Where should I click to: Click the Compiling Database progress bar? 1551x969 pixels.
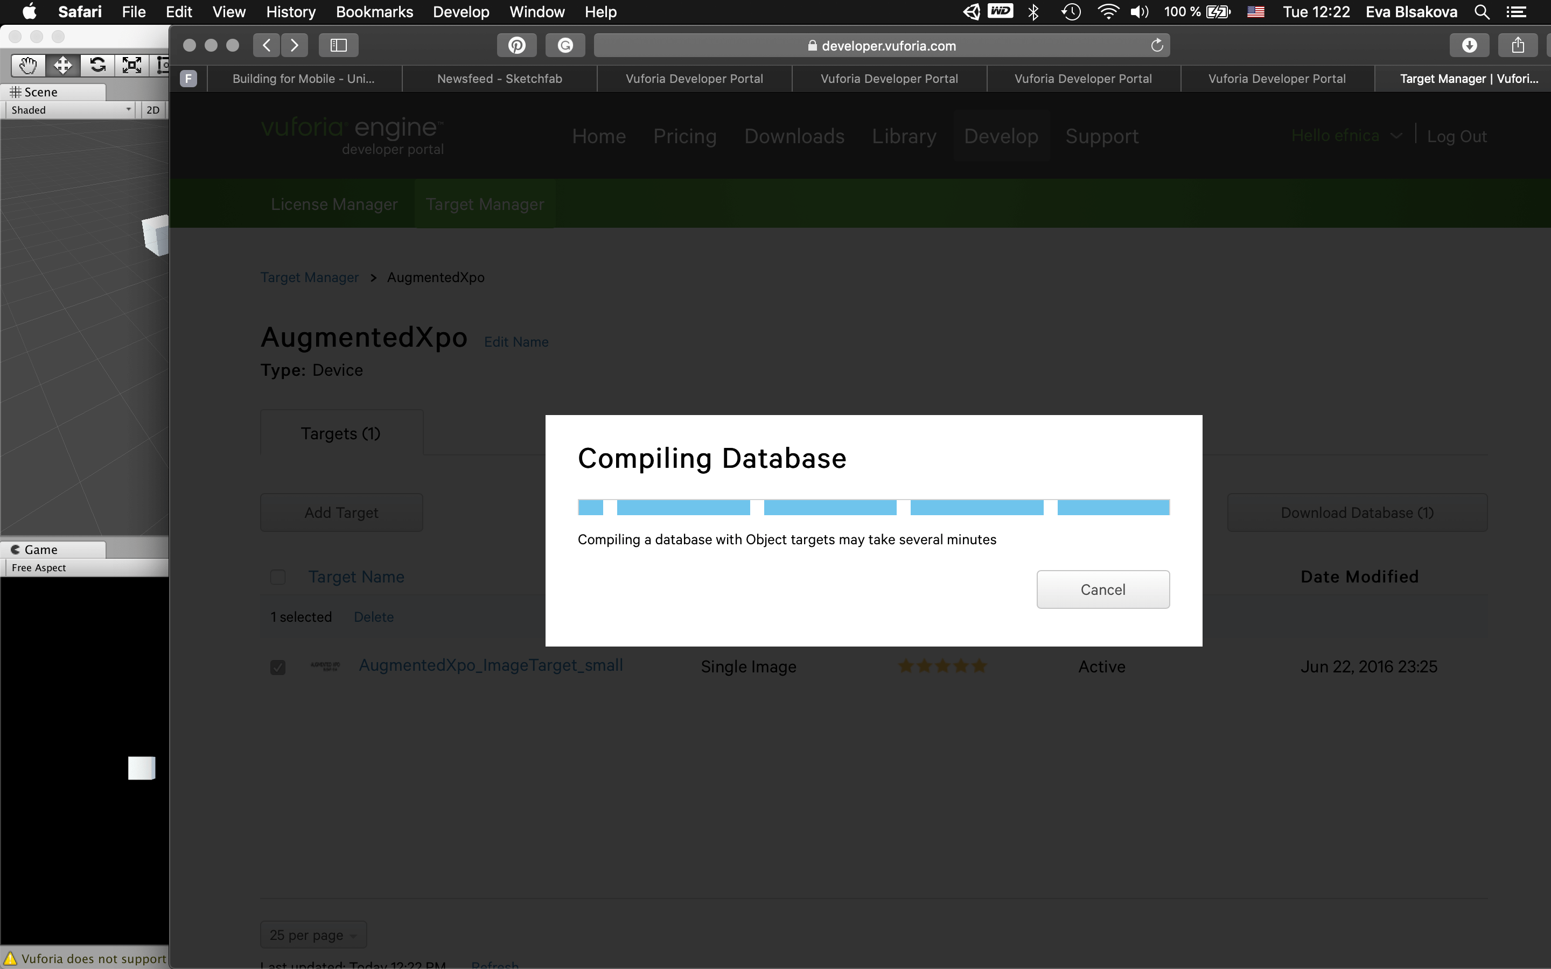tap(873, 508)
